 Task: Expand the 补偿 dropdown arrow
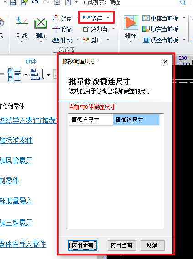pos(78,40)
